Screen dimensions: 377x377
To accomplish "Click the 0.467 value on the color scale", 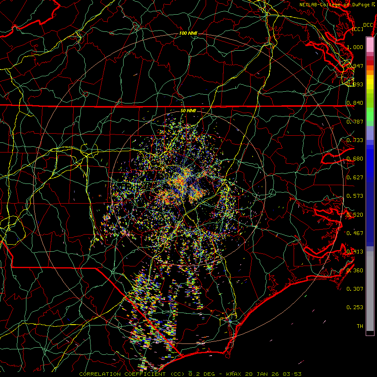I will (355, 233).
